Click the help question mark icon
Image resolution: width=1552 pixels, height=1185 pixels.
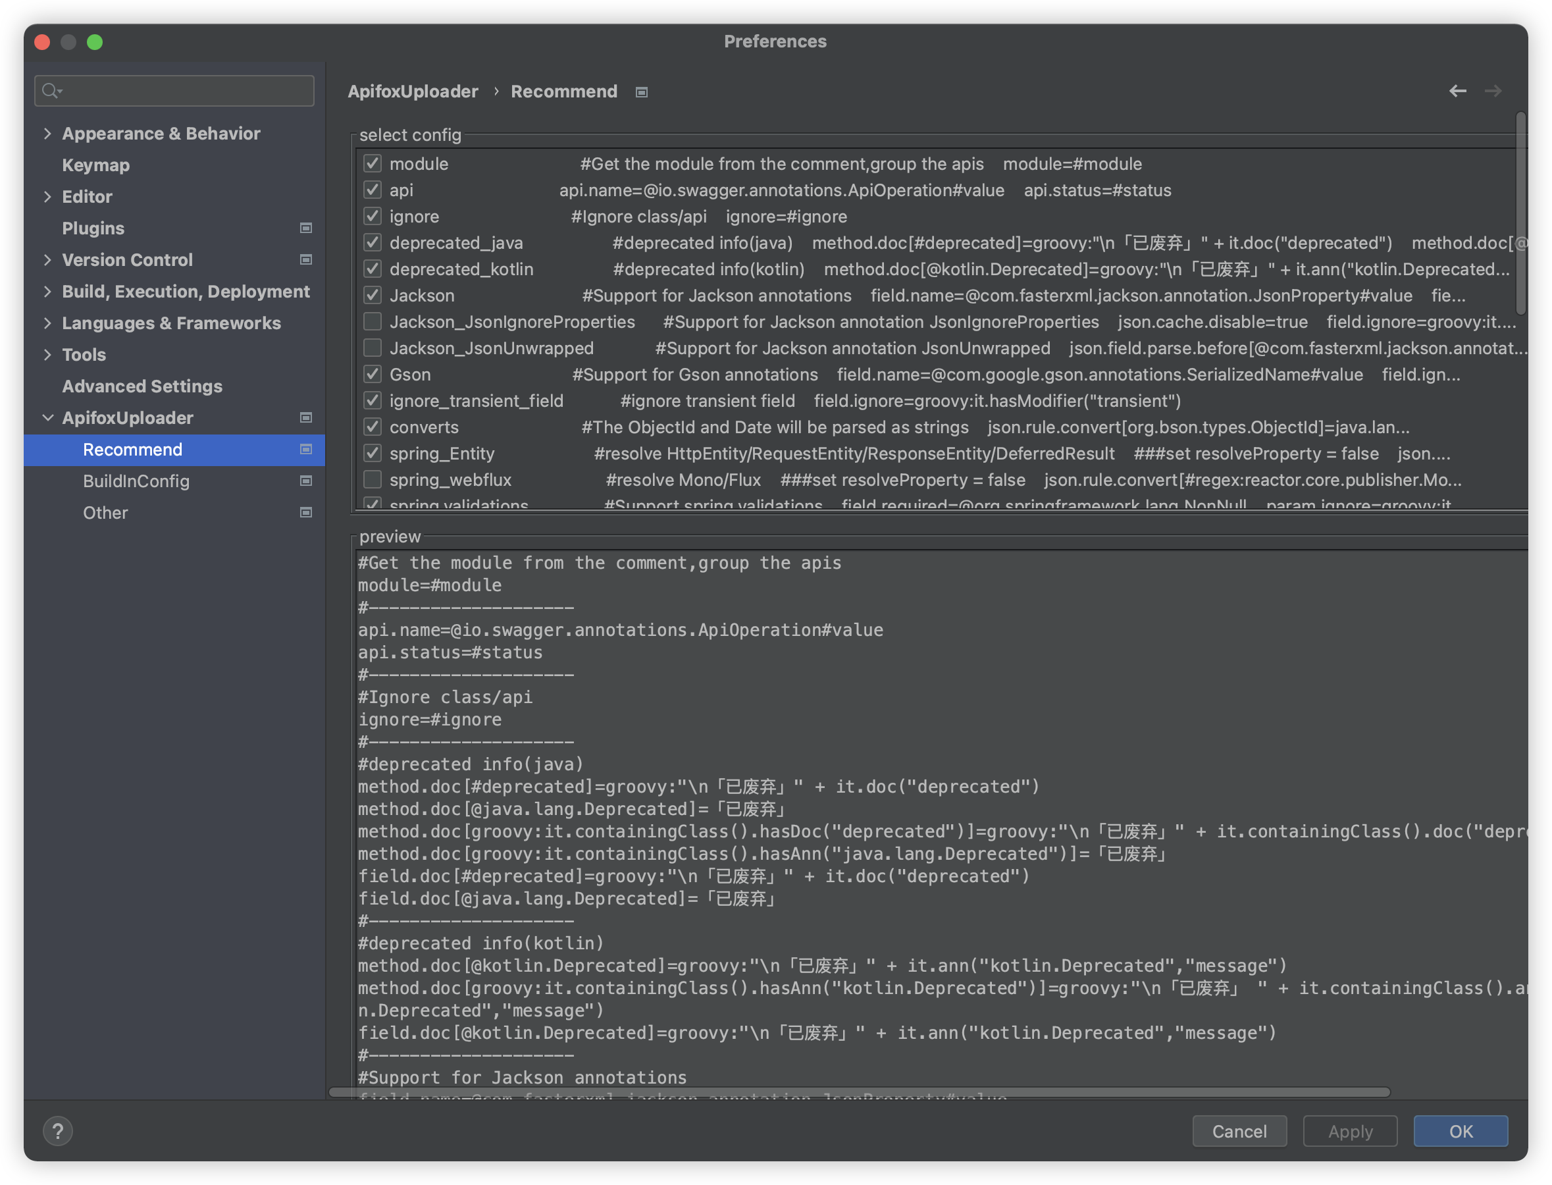tap(58, 1132)
